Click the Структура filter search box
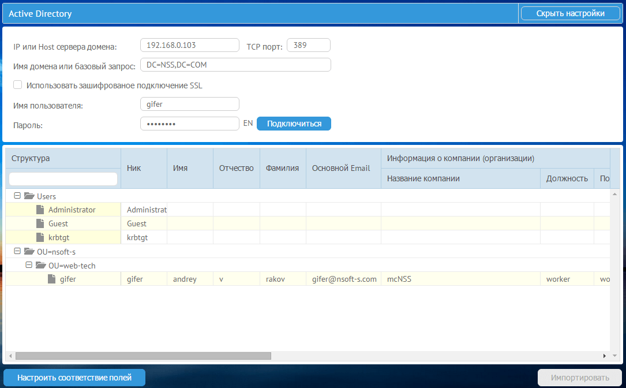This screenshot has height=388, width=626. tap(63, 179)
